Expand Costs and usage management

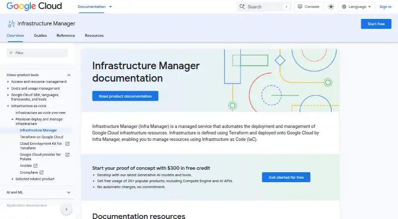point(8,88)
